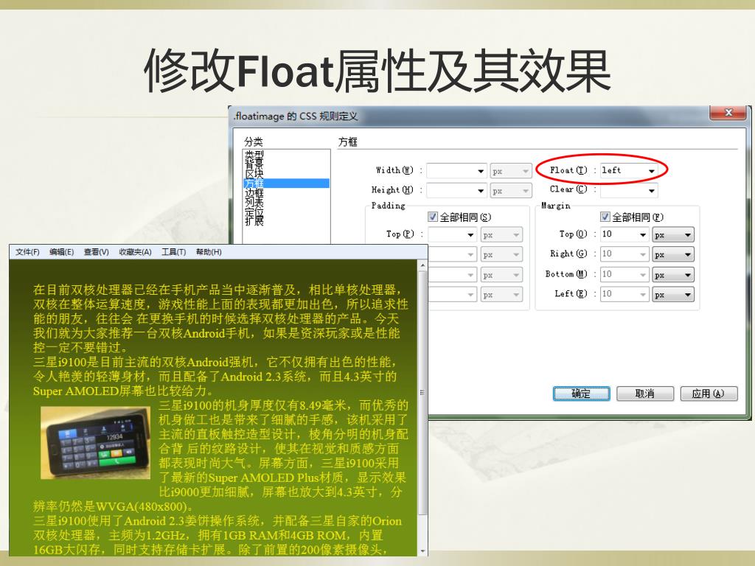Open the Margin Left unit px dropdown

point(673,295)
